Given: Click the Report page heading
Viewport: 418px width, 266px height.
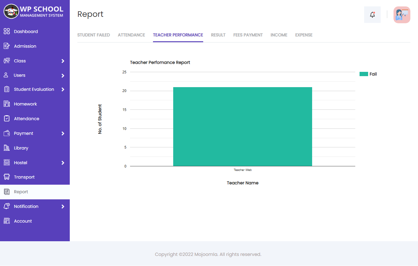Looking at the screenshot, I should click(90, 14).
